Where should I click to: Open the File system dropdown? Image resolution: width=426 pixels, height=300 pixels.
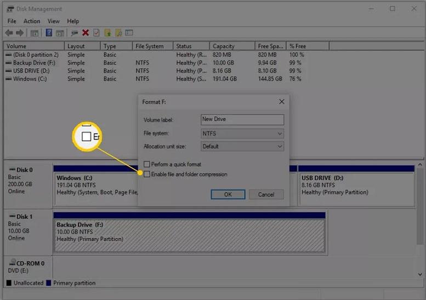[x=242, y=134]
